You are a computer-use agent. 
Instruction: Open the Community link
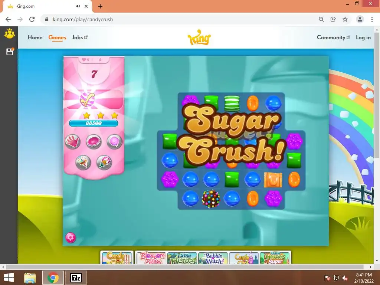(x=334, y=37)
